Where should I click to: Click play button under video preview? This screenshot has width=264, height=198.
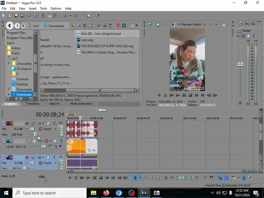178,95
